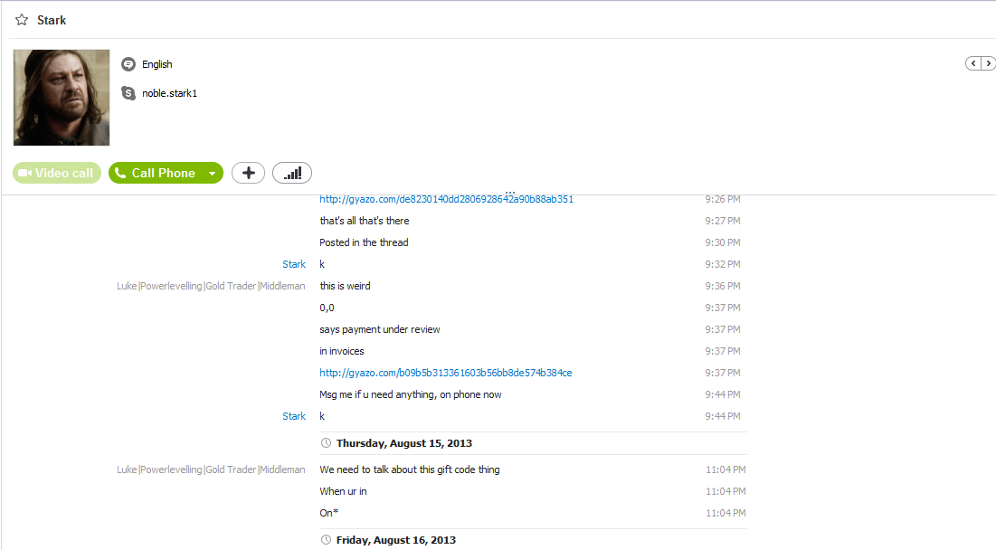Start a video call with Stark
Image resolution: width=996 pixels, height=550 pixels.
click(56, 173)
